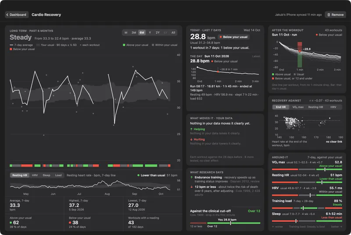
Task: Click the 89 % training load value
Action: (x=338, y=201)
